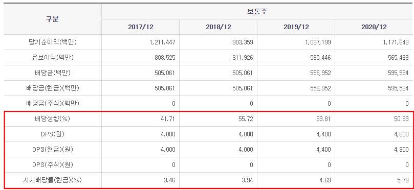Click the 배당금(백만) row label
Image resolution: width=414 pixels, height=190 pixels.
click(x=53, y=73)
